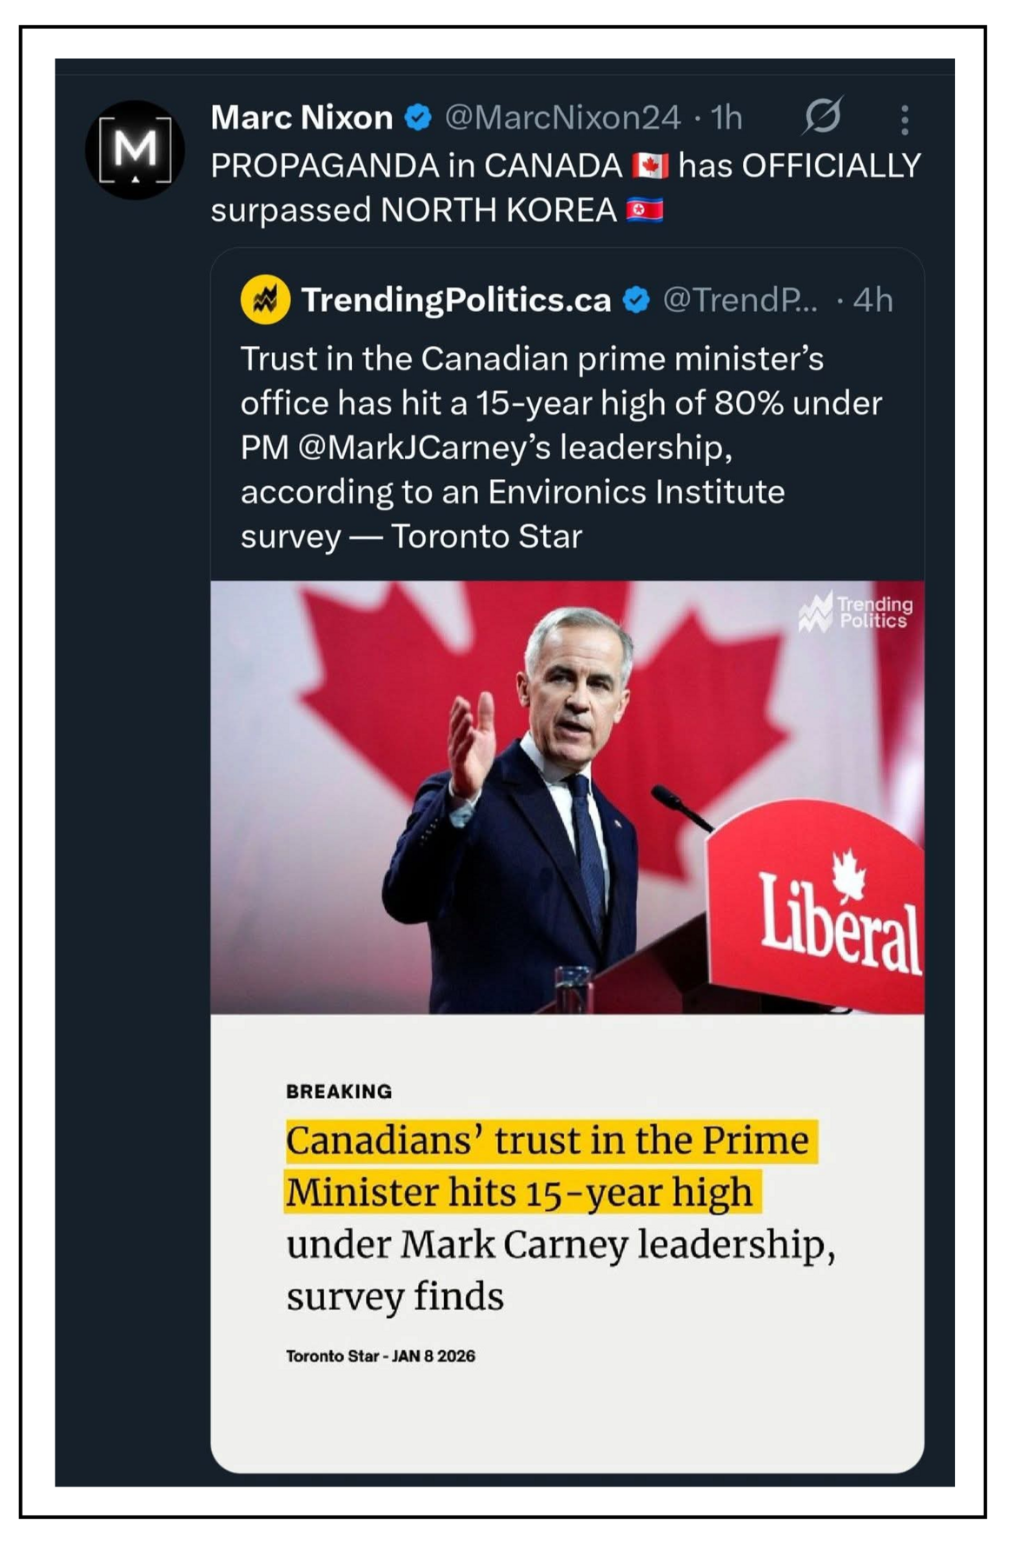Viewport: 1015px width, 1544px height.
Task: Open the three-dot more options menu
Action: [x=905, y=120]
